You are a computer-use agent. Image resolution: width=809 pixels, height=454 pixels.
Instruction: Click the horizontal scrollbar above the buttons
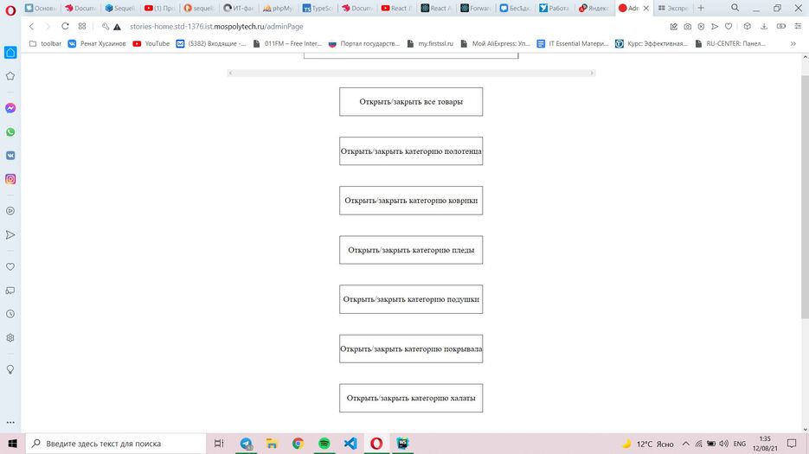pos(411,74)
